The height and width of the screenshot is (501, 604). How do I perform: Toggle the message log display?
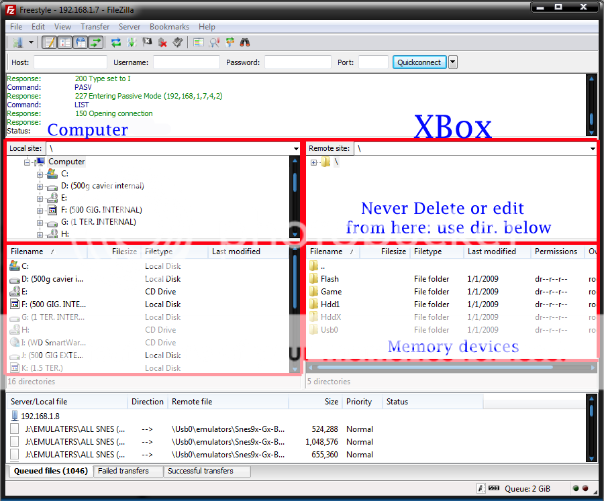tap(50, 42)
